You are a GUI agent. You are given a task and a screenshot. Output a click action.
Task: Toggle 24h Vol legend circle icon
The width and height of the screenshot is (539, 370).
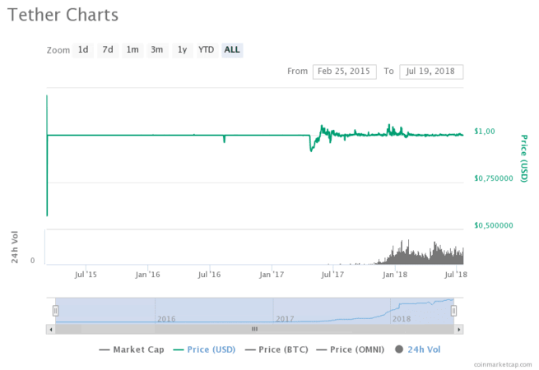pos(400,349)
